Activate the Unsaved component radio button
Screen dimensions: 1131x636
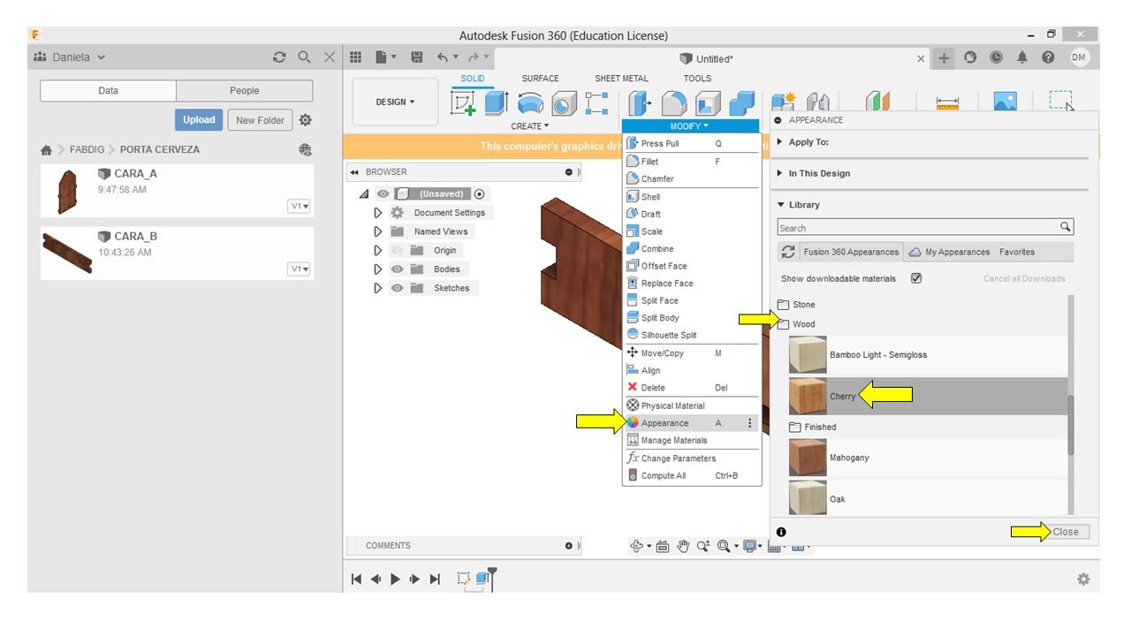click(x=480, y=194)
